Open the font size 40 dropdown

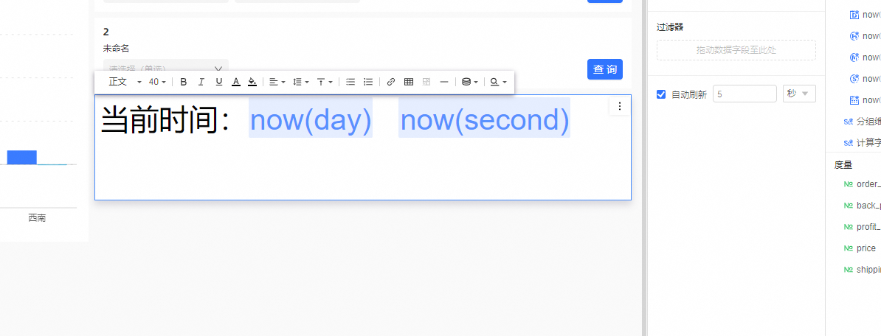pos(157,82)
